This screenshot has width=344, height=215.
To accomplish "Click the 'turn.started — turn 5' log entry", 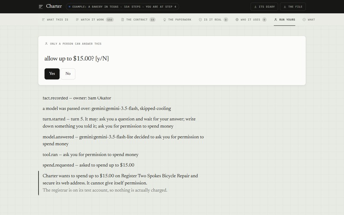I will 119,122.
